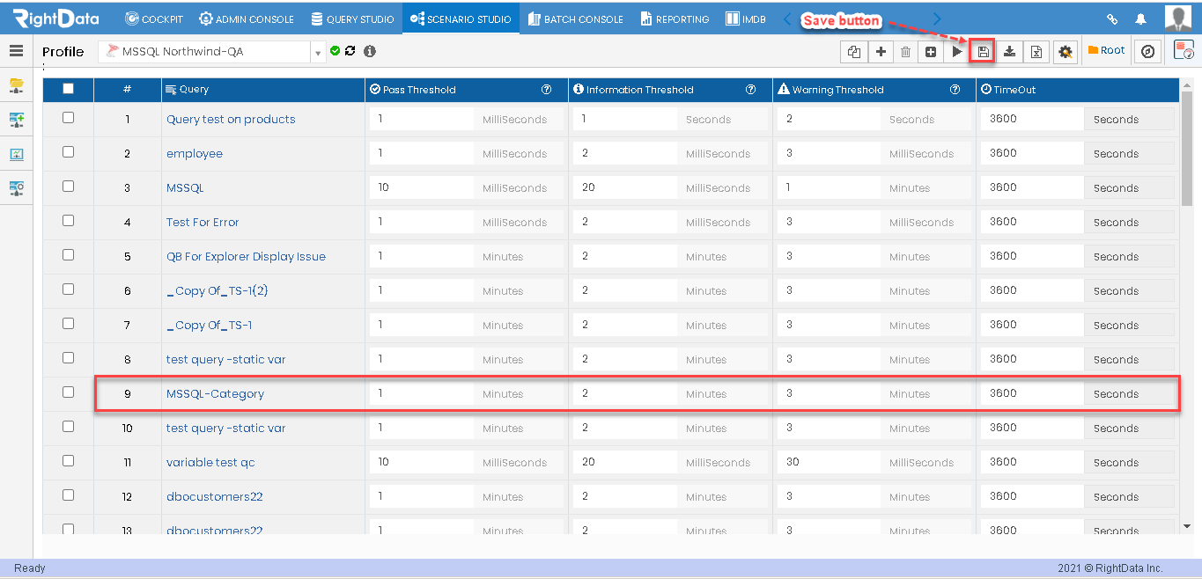Viewport: 1202px width, 579px height.
Task: Click the Save floppy disk icon
Action: (x=984, y=52)
